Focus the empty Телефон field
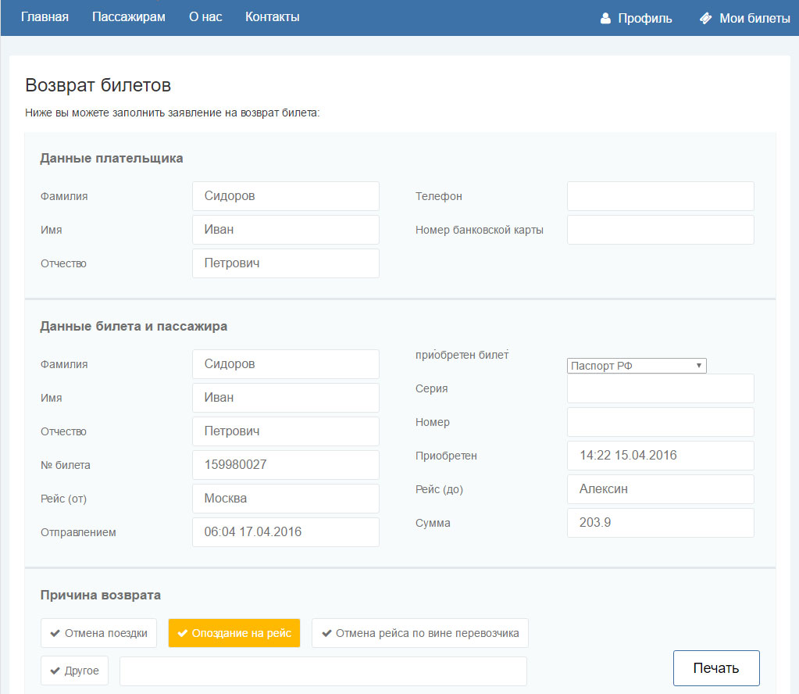This screenshot has height=694, width=799. [x=661, y=196]
